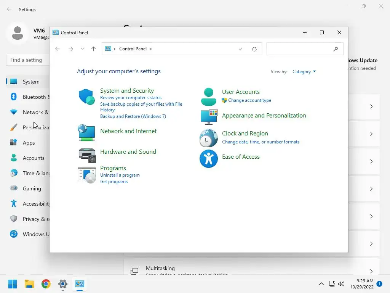Open the Network and Internet heading link

pos(128,131)
